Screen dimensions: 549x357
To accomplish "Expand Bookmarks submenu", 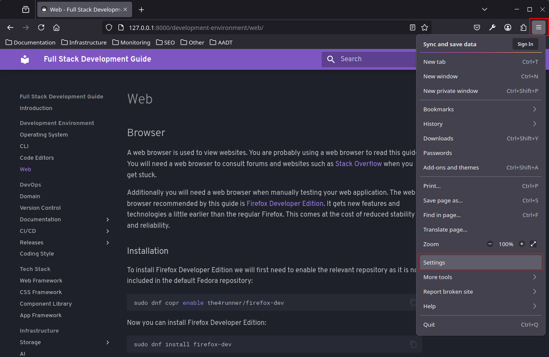I will click(x=480, y=109).
